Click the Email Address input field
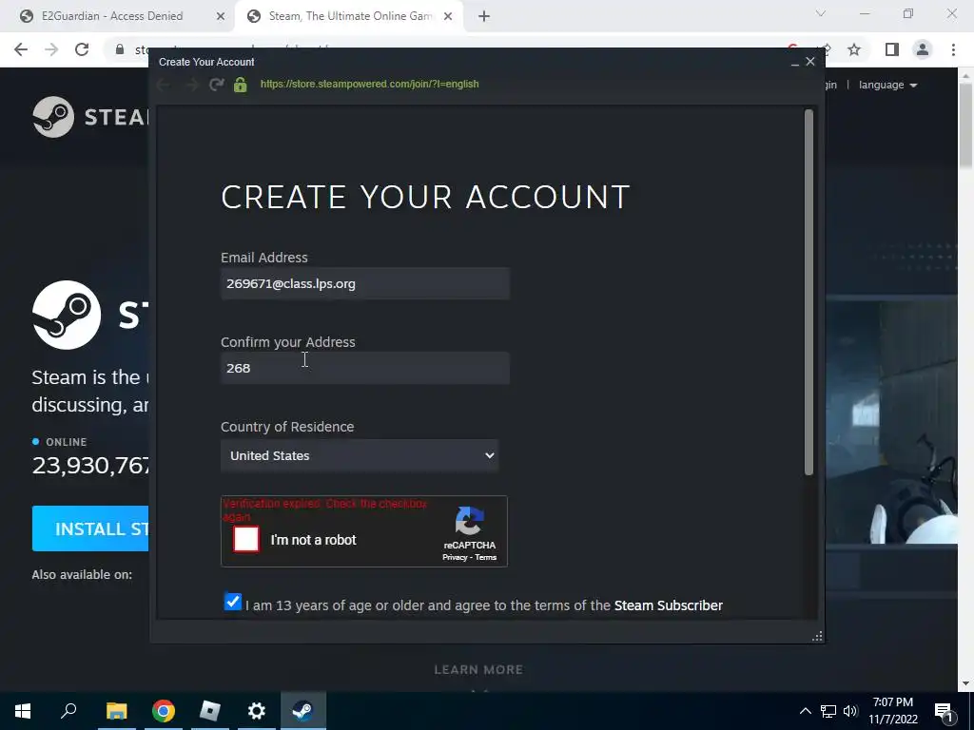The image size is (974, 730). (x=365, y=283)
